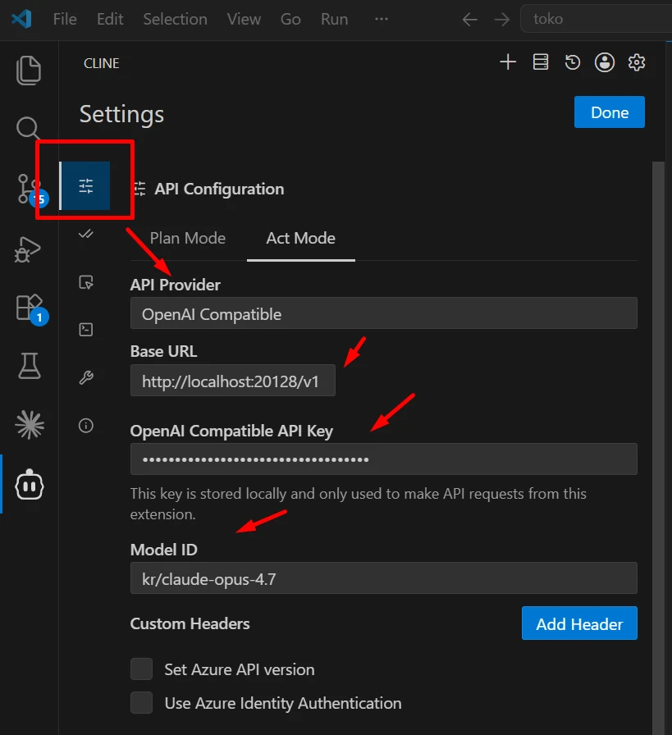Viewport: 672px width, 735px height.
Task: Open the Claude starburst icon
Action: click(30, 425)
